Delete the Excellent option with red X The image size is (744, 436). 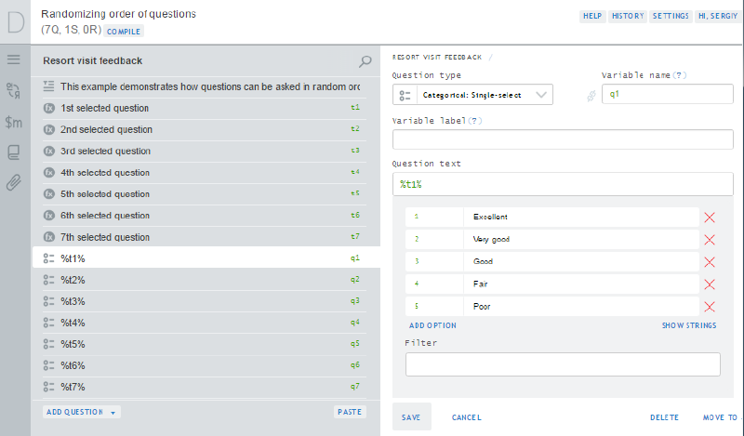(x=710, y=218)
